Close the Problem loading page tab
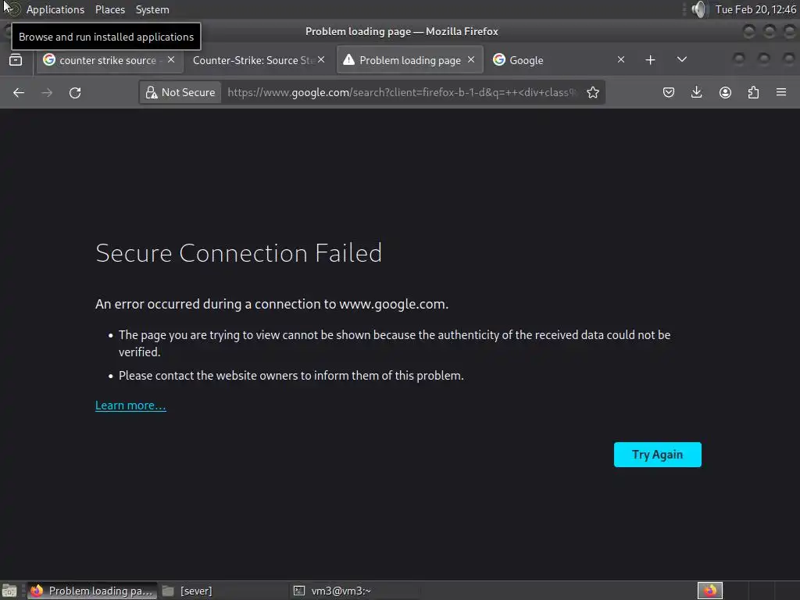The width and height of the screenshot is (800, 600). 471,59
